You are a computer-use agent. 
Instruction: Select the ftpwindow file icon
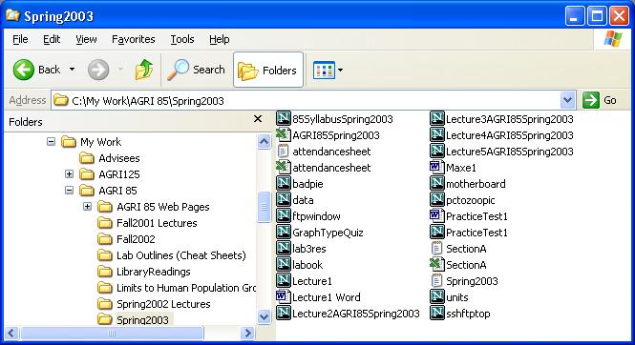(284, 215)
